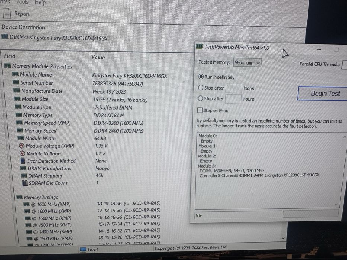Screen dimensions: 347x260
Task: Click the Begin Test button
Action: pyautogui.click(x=323, y=94)
